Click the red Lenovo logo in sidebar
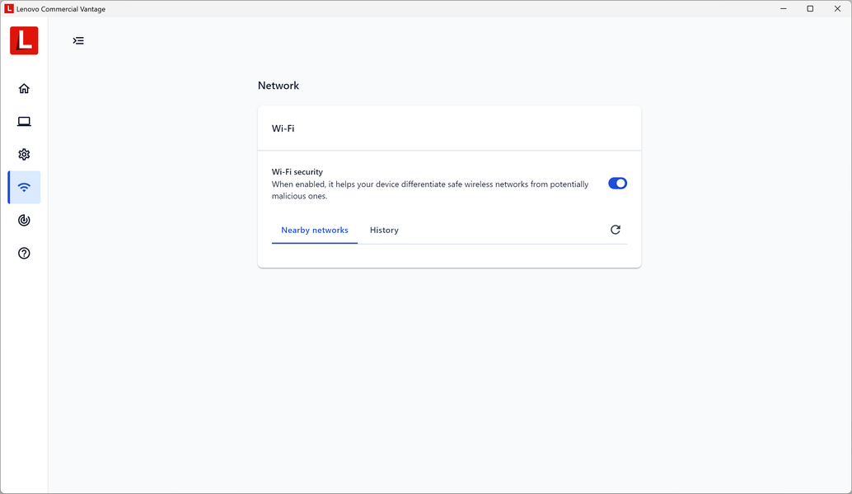 [24, 40]
